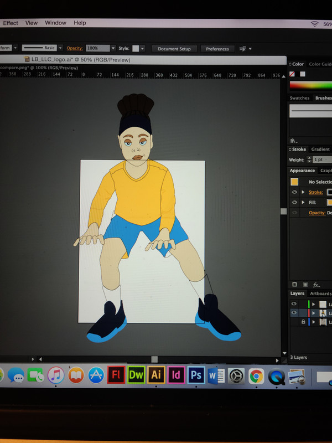The width and height of the screenshot is (332, 443).
Task: Open the Style dropdown arrow
Action: pyautogui.click(x=143, y=49)
